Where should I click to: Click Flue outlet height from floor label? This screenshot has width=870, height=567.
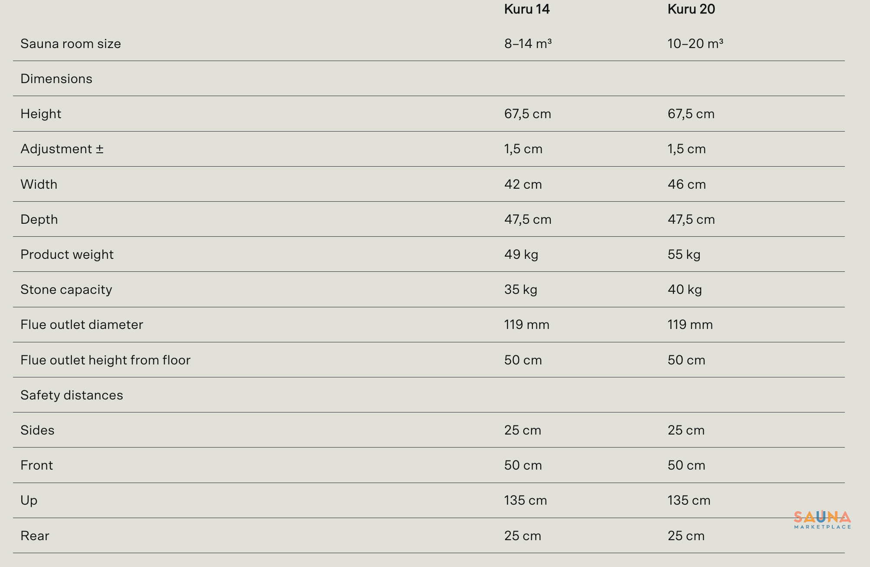pos(106,360)
